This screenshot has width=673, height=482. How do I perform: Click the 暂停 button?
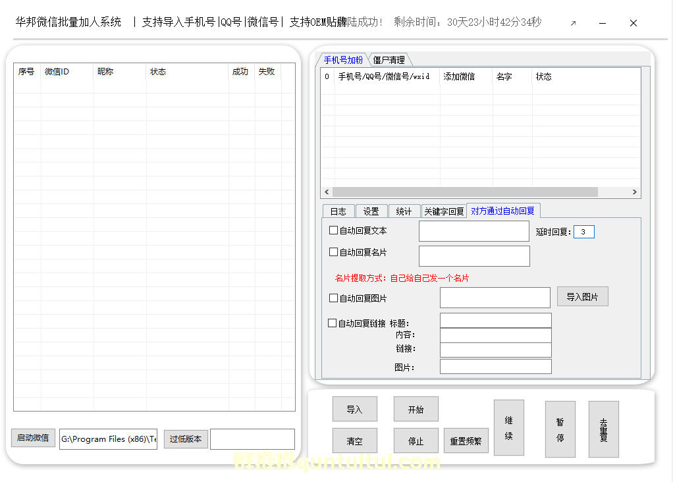(x=560, y=429)
